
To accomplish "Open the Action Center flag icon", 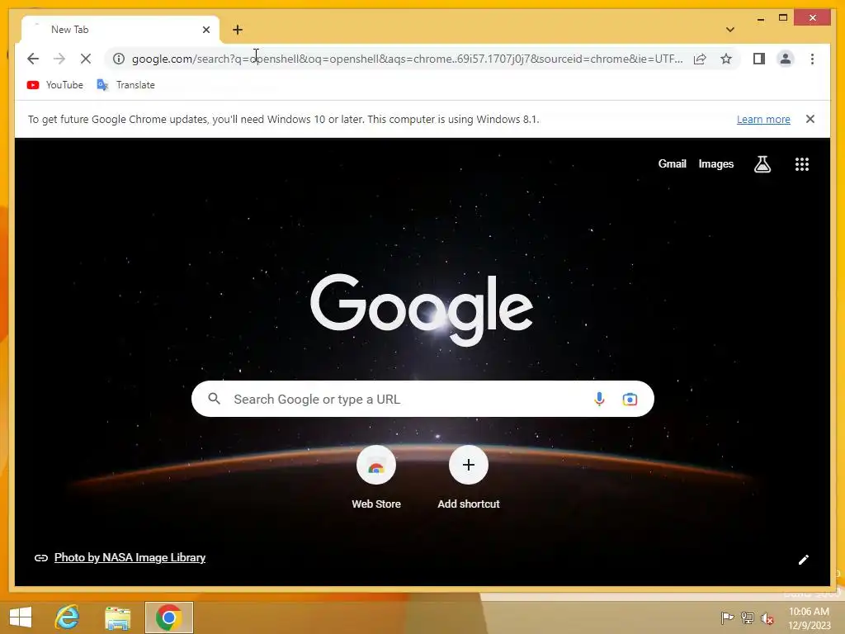I will tap(727, 617).
